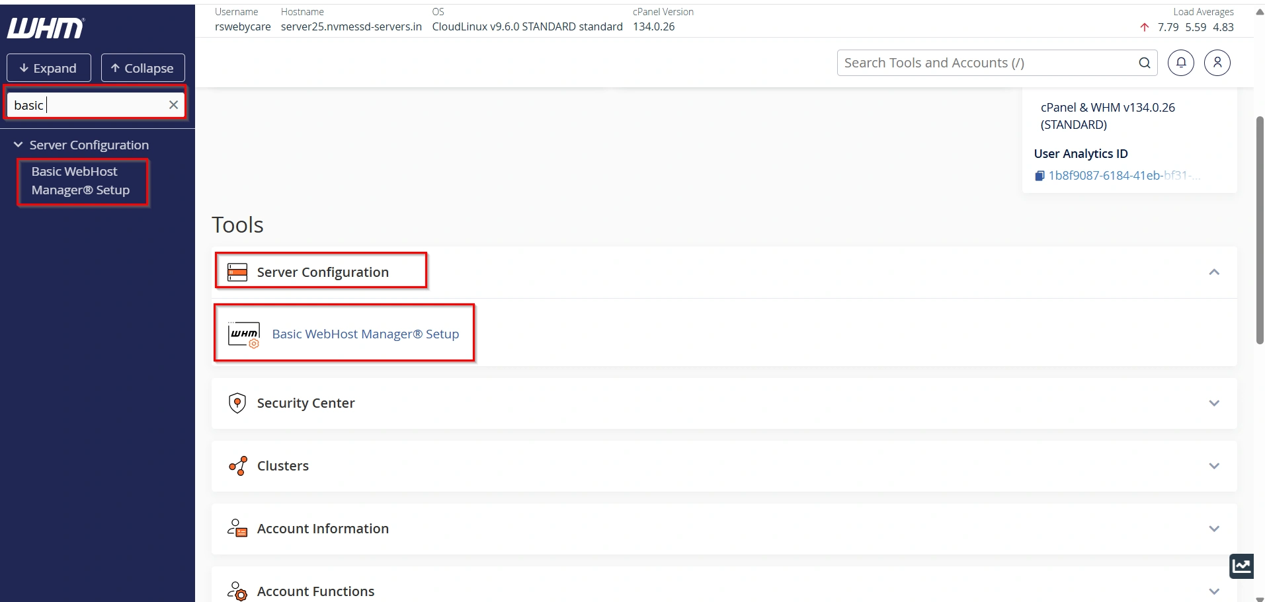Image resolution: width=1265 pixels, height=602 pixels.
Task: Click Security Center shield icon
Action: click(x=237, y=403)
